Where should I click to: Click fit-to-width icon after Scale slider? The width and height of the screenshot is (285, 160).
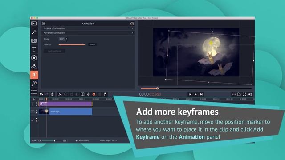[x=65, y=140]
